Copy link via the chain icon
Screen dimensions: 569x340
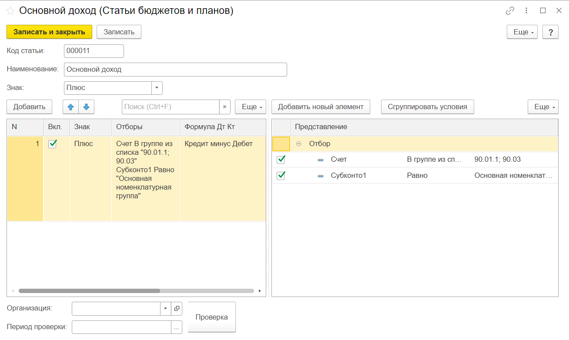click(510, 11)
